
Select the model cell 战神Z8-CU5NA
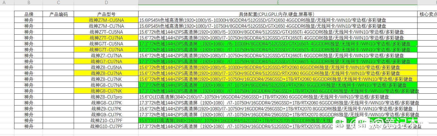tap(106, 67)
